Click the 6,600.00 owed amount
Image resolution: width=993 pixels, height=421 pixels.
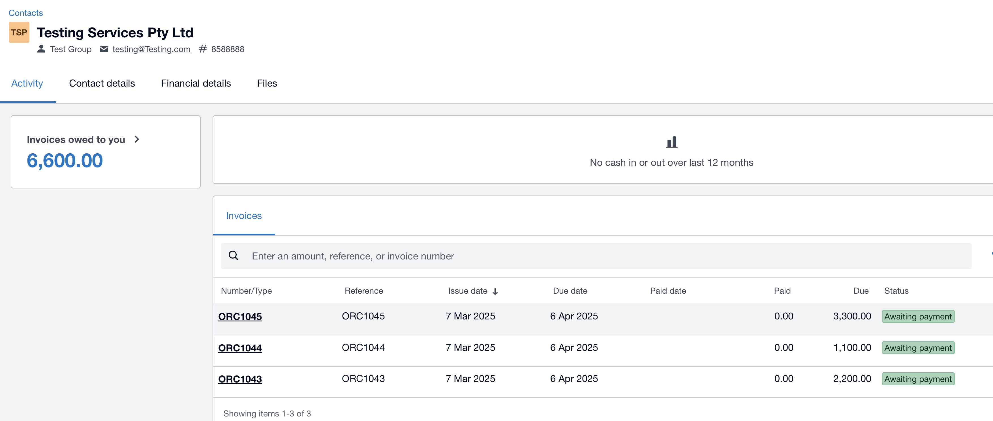tap(65, 161)
